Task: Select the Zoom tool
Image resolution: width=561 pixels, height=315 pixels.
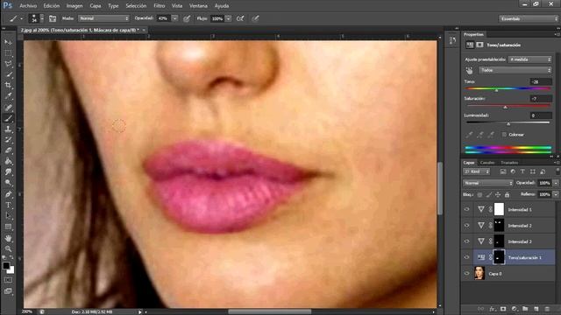Action: click(8, 248)
